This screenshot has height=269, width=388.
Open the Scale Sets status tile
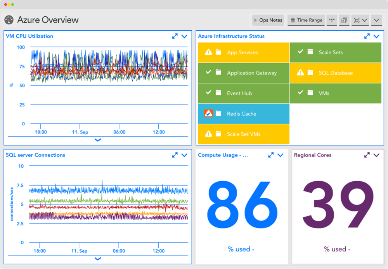[336, 52]
